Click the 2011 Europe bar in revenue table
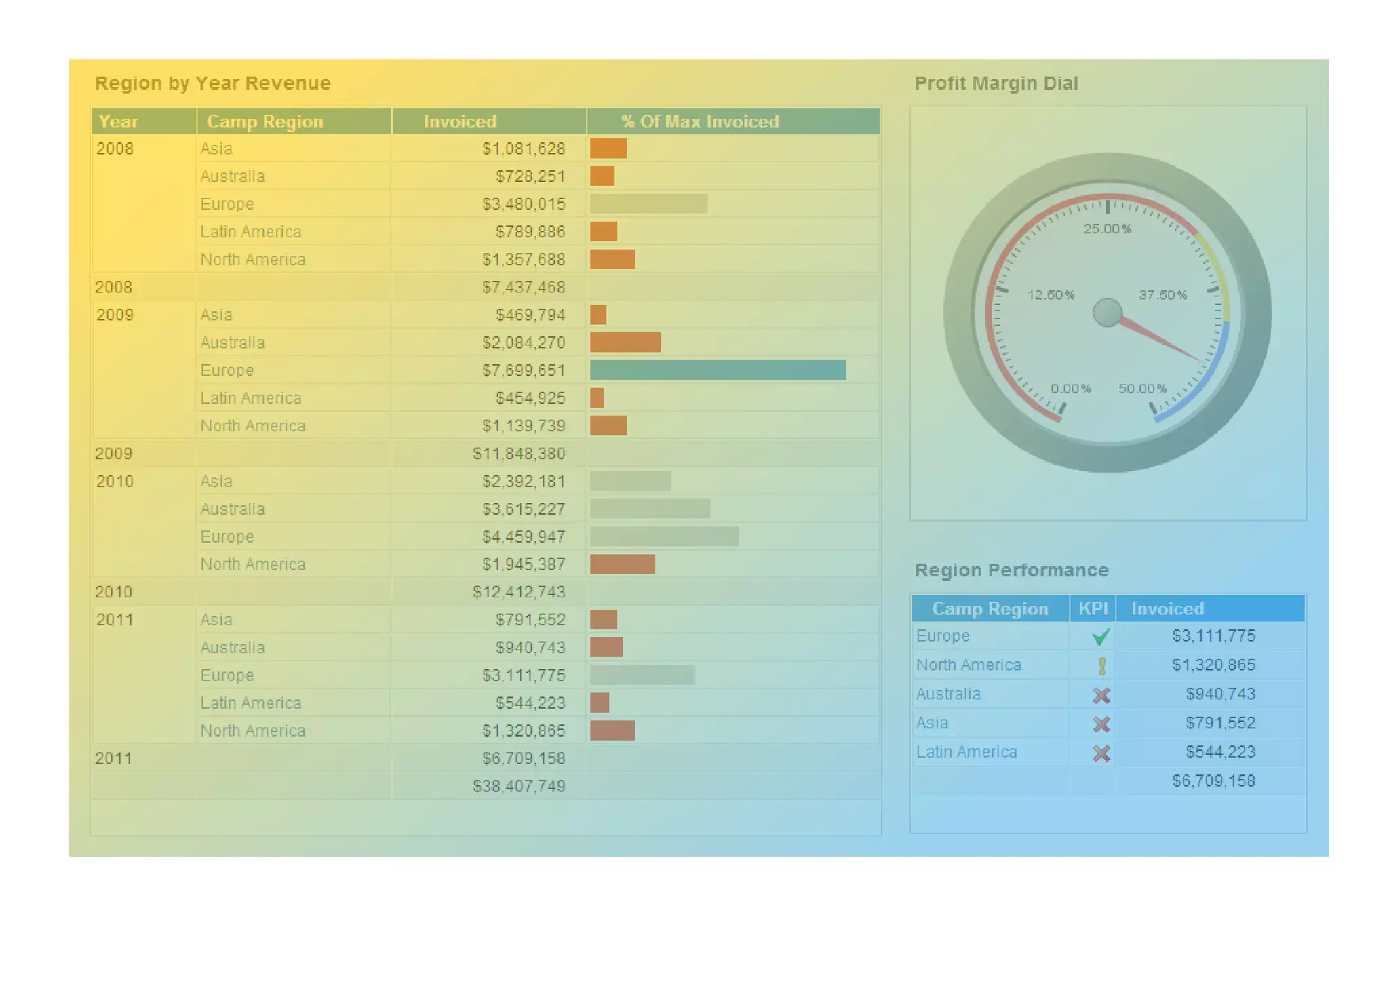The height and width of the screenshot is (982, 1389). 642,675
